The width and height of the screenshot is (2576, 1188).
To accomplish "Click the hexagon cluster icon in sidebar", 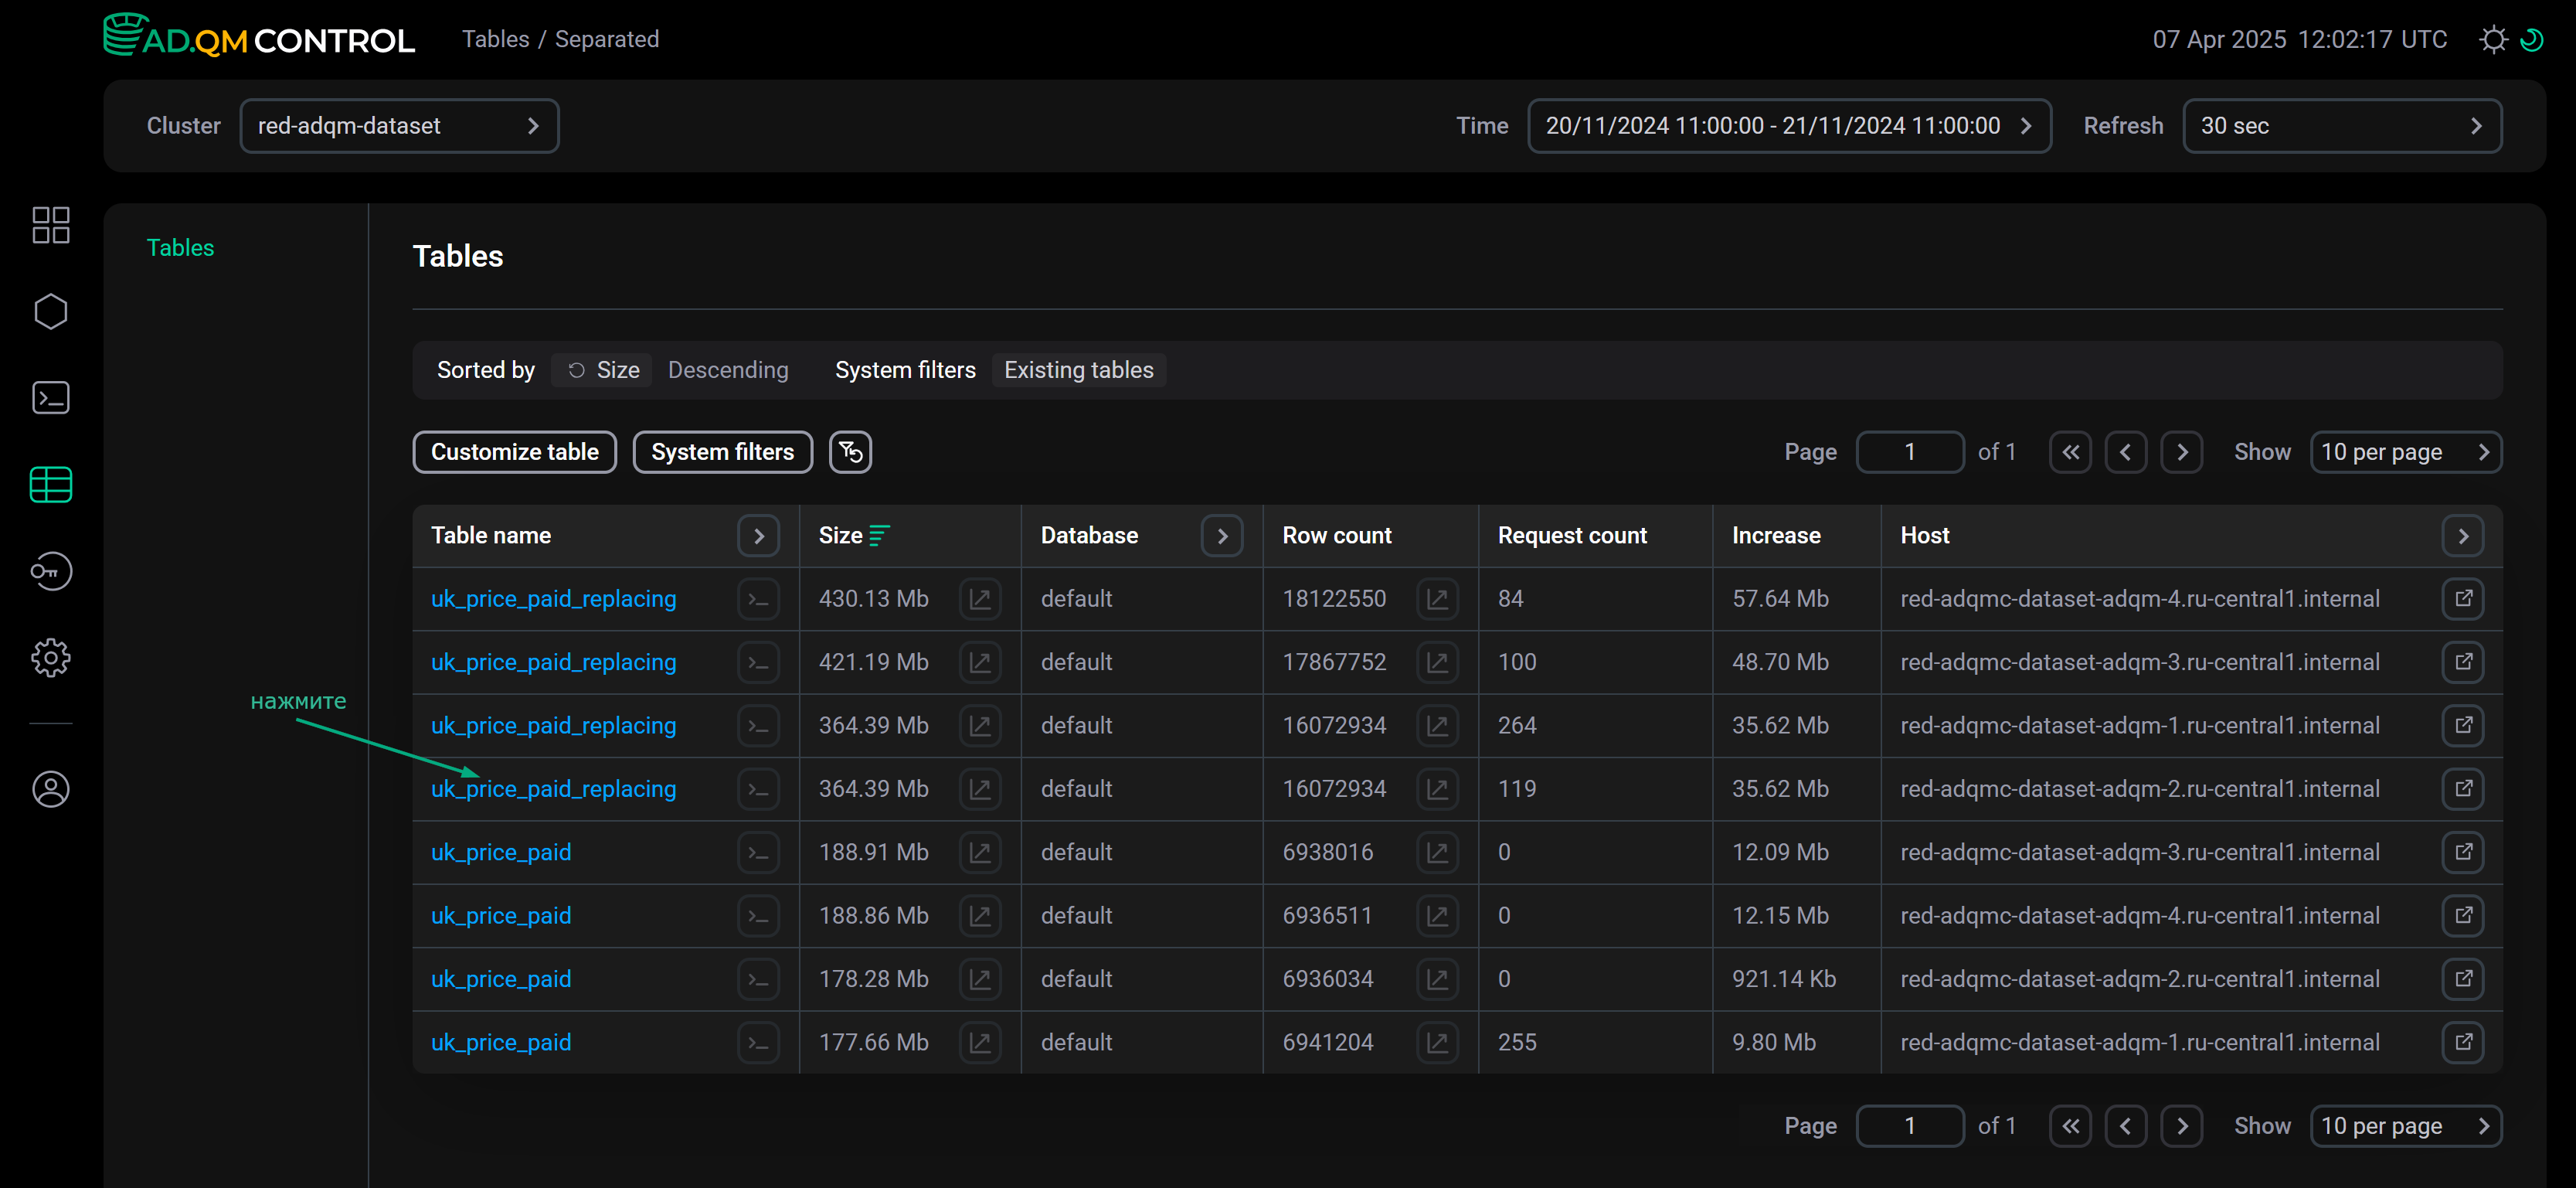I will click(x=50, y=312).
